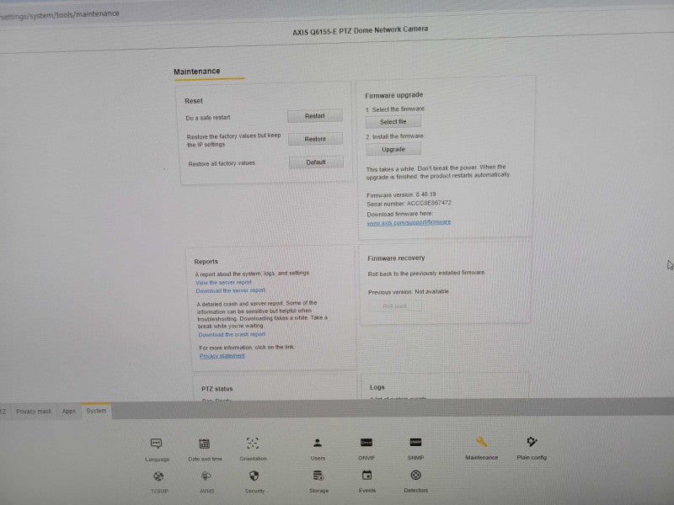
Task: Click the AXIS Q6155-E camera title
Action: pyautogui.click(x=361, y=30)
